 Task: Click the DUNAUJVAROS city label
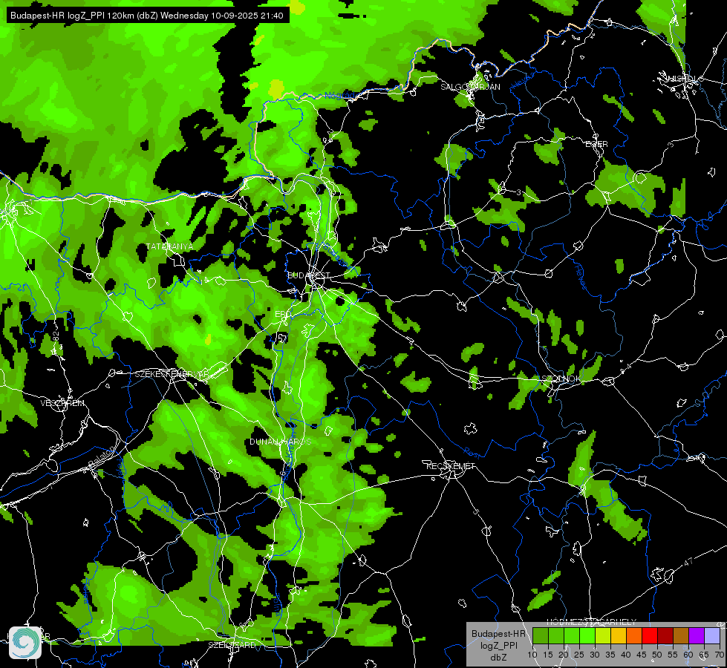tap(281, 442)
